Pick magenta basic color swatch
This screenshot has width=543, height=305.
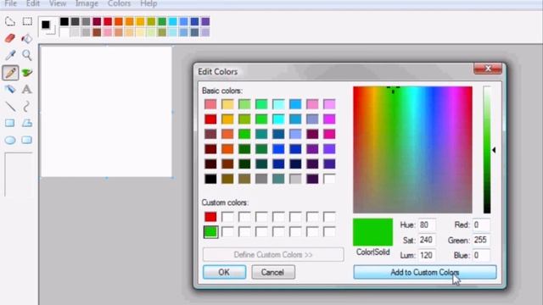pyautogui.click(x=329, y=119)
